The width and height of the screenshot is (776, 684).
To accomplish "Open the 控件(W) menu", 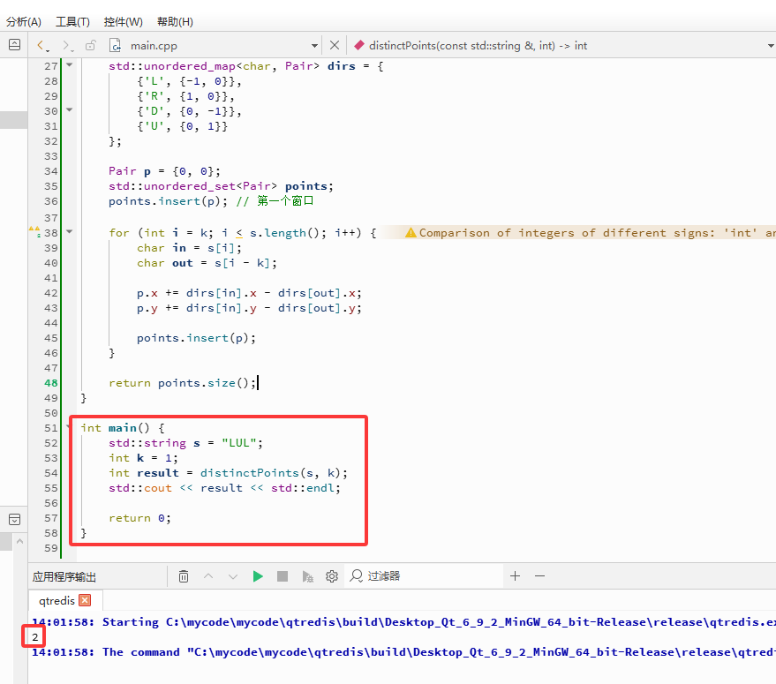I will coord(124,22).
